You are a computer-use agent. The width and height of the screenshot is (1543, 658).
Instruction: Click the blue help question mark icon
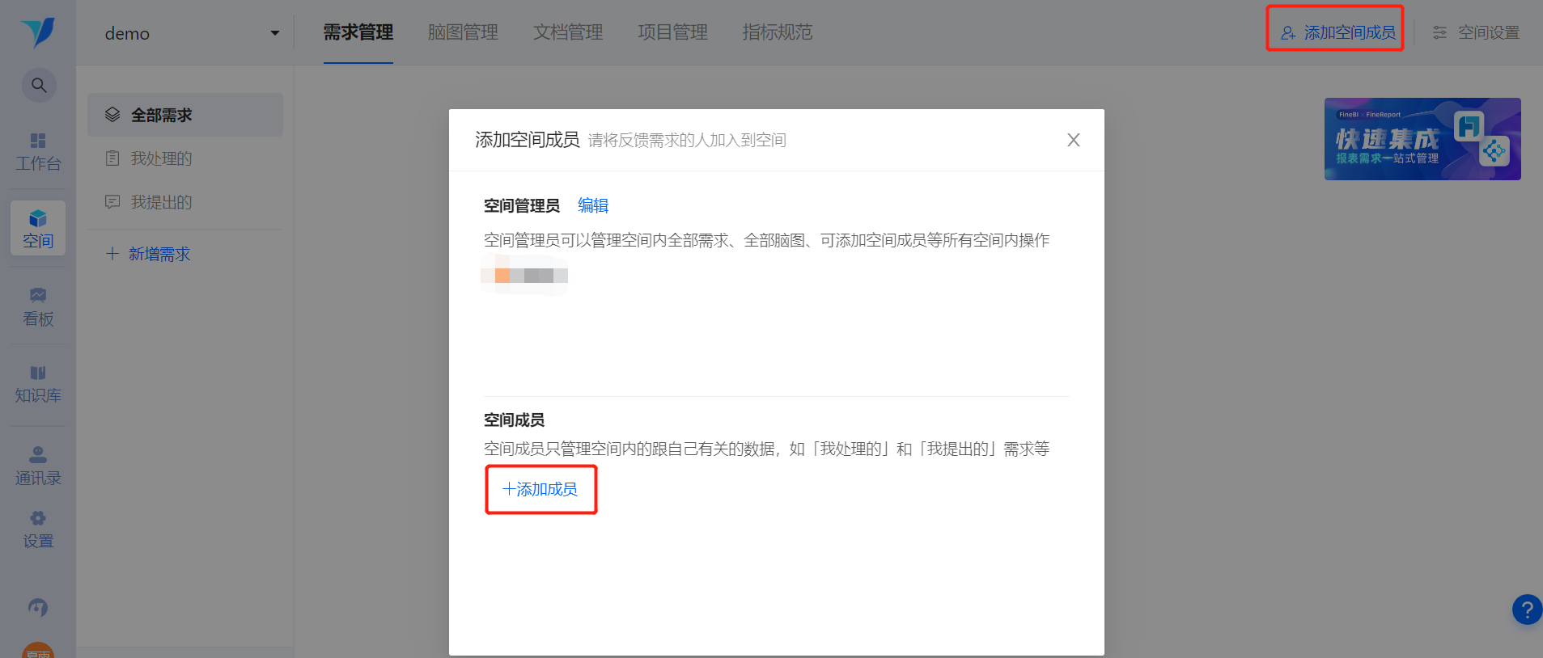pyautogui.click(x=1527, y=609)
